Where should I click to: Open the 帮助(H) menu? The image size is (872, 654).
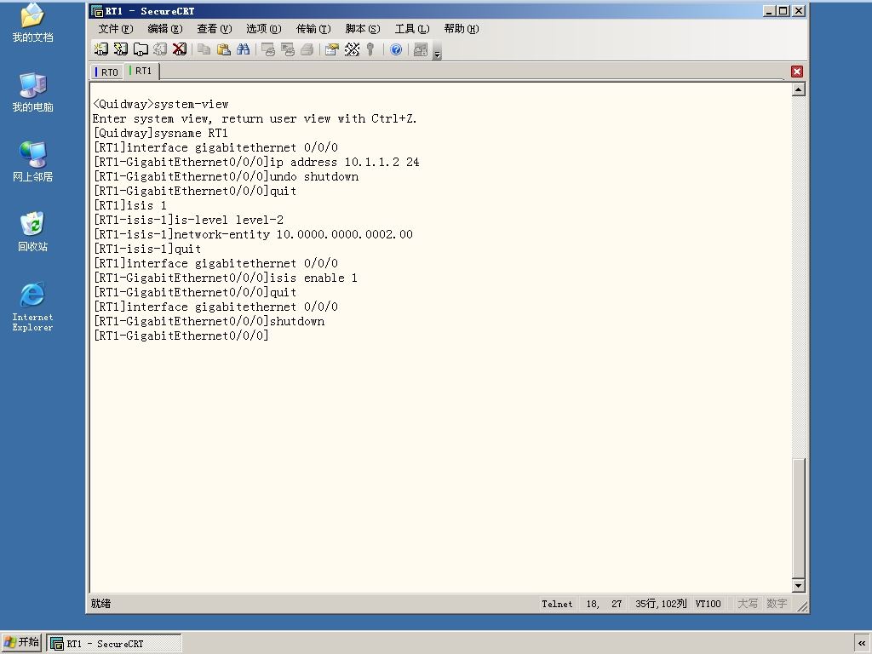(462, 28)
